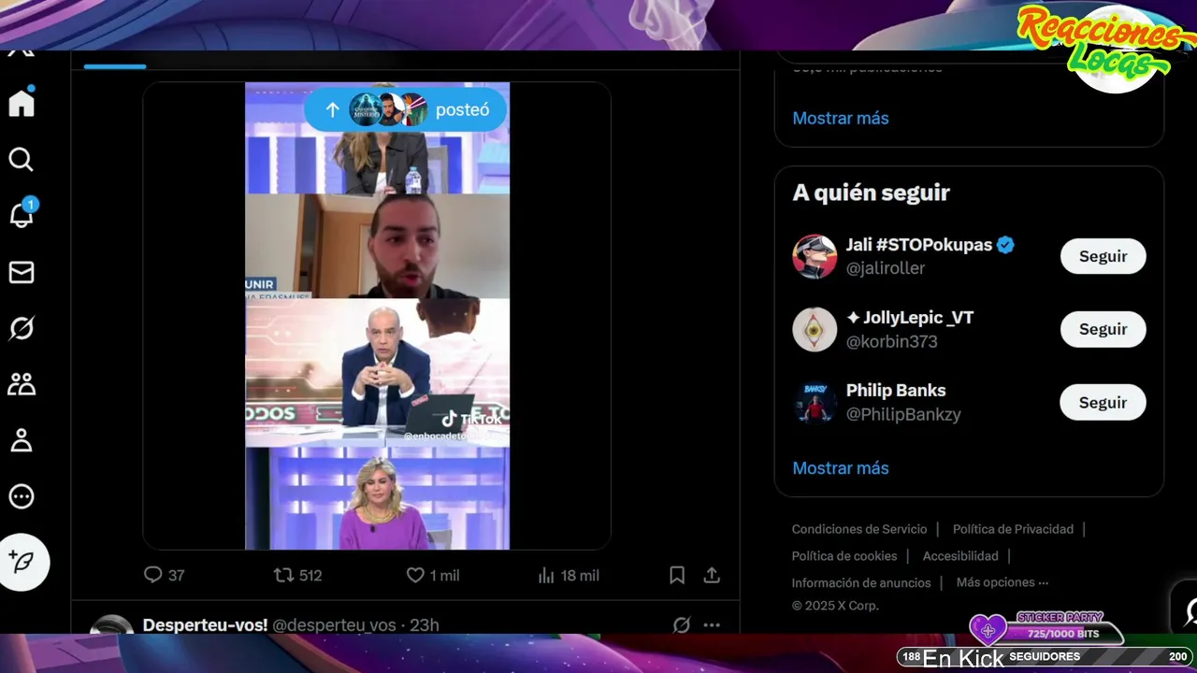
Task: Open the Grok icon in sidebar
Action: tap(22, 328)
